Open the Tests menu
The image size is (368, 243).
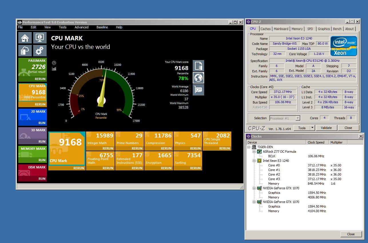[x=63, y=27]
